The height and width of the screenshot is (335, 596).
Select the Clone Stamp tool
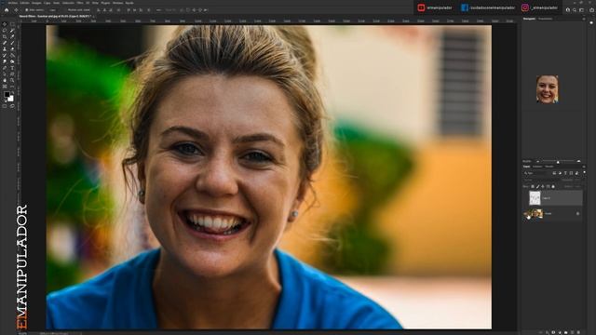pos(5,49)
